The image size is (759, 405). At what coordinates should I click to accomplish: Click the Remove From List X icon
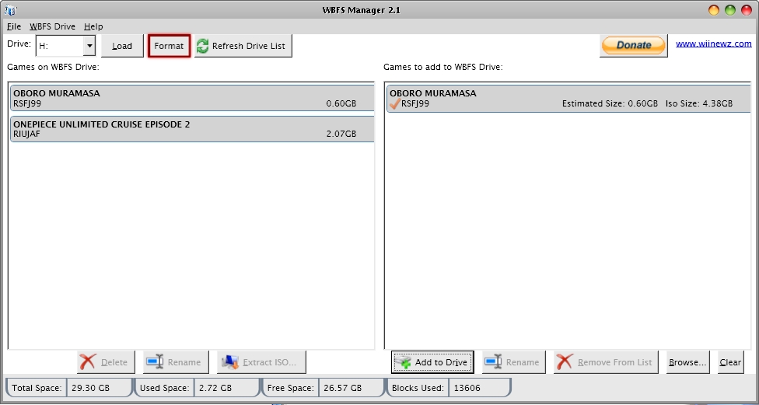coord(565,362)
